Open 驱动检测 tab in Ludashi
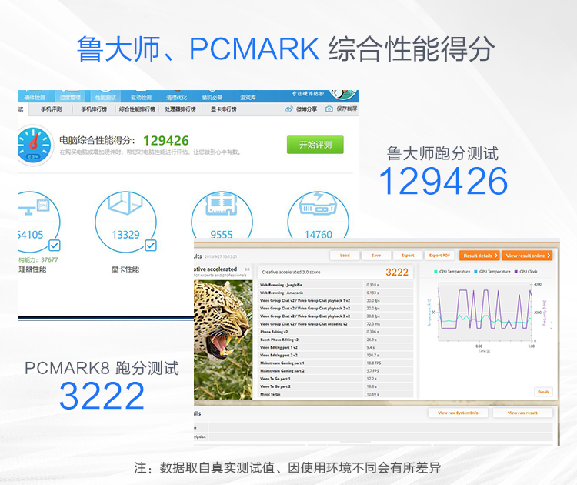 pyautogui.click(x=141, y=98)
